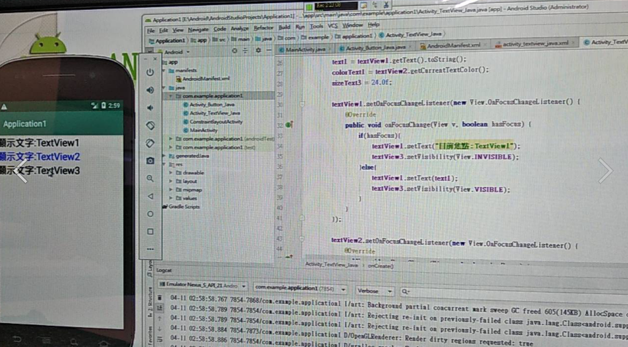Open the Build menu
The image size is (628, 347).
coord(284,27)
